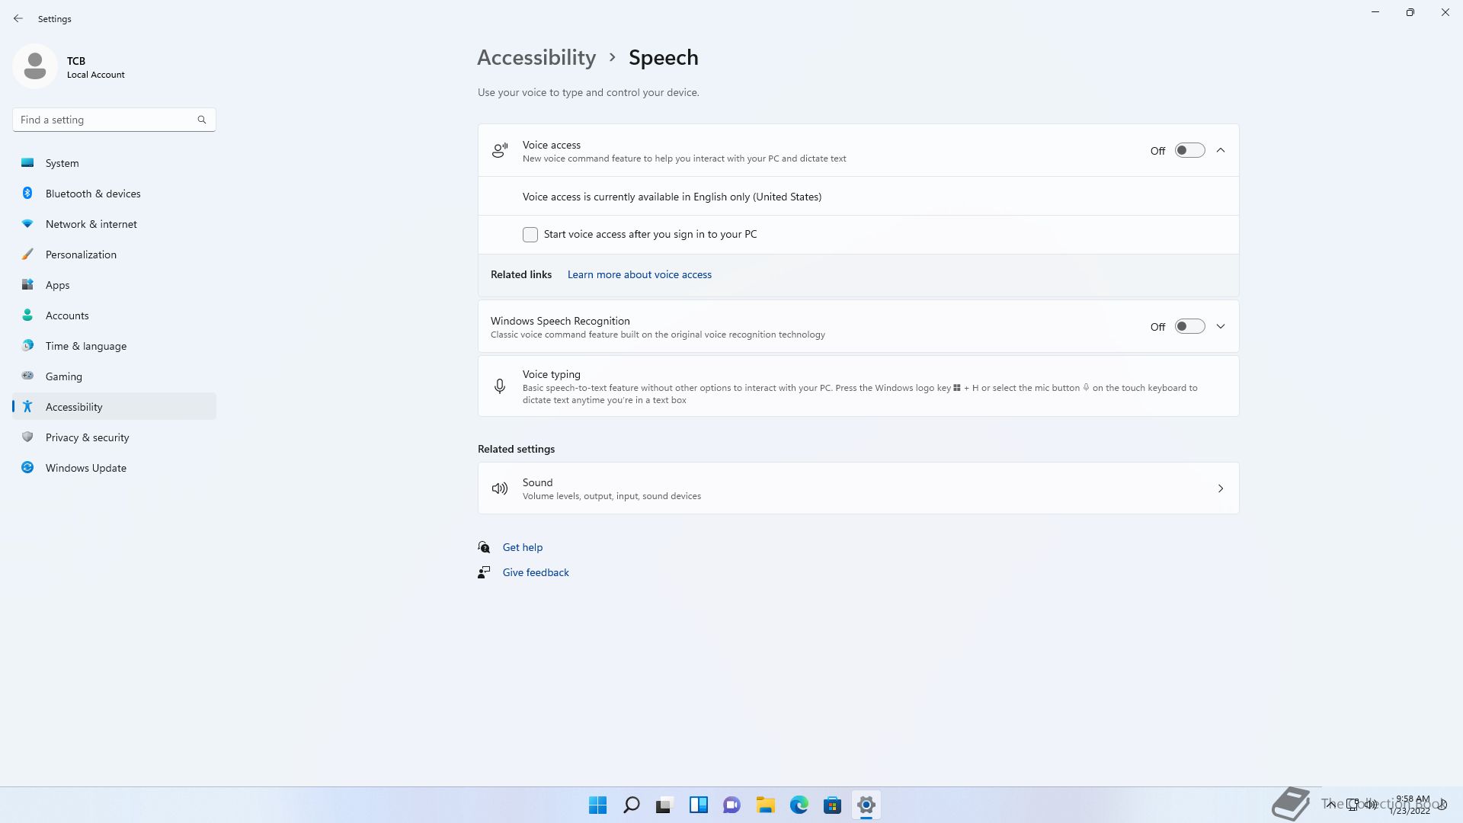Open Task View from taskbar
Screen dimensions: 1463x823
pyautogui.click(x=665, y=805)
